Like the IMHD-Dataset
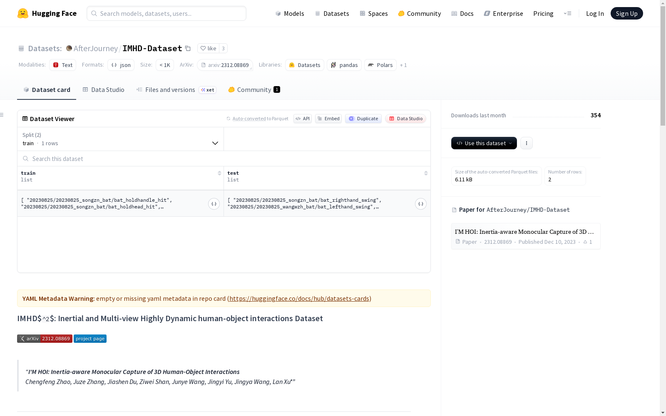Image resolution: width=666 pixels, height=416 pixels. point(208,48)
